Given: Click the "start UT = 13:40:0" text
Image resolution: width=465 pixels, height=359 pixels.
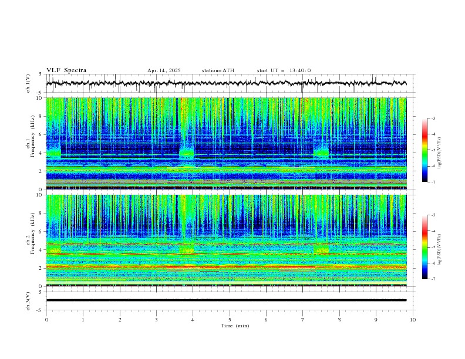Looking at the screenshot, I should pos(284,70).
